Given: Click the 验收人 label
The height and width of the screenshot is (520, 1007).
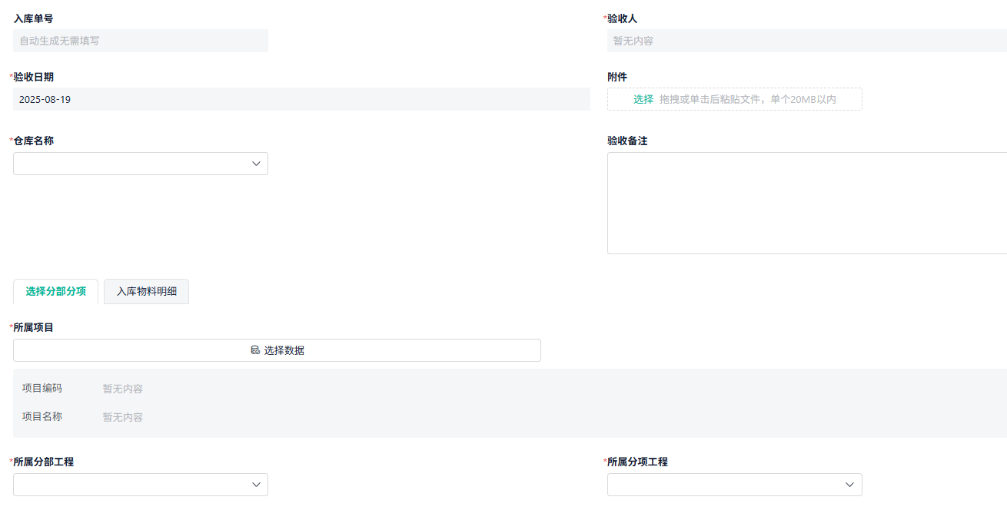Looking at the screenshot, I should 623,18.
